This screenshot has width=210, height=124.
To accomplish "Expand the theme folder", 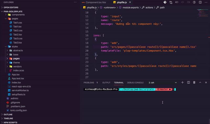I will click(x=17, y=63).
